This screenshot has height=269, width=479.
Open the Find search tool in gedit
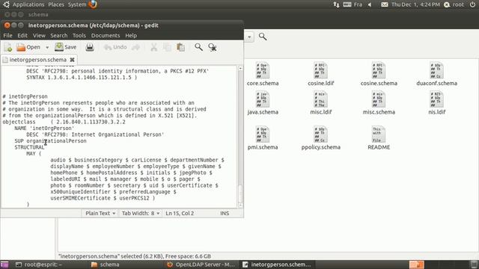coord(198,47)
